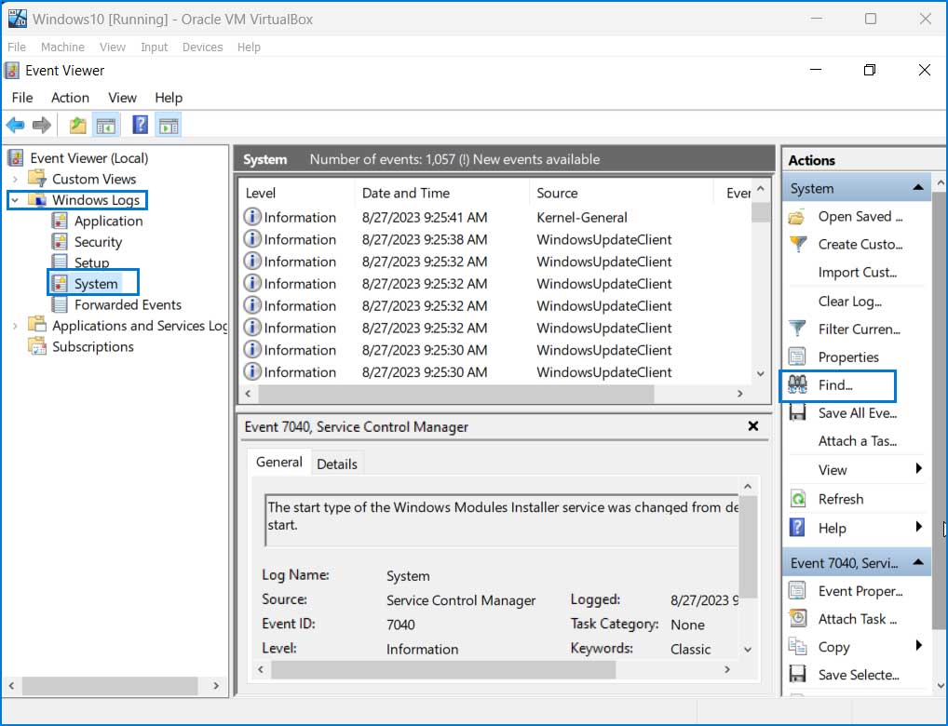Toggle the Show/Hide Console Tree toolbar icon
Viewport: 948px width, 726px height.
(x=106, y=126)
